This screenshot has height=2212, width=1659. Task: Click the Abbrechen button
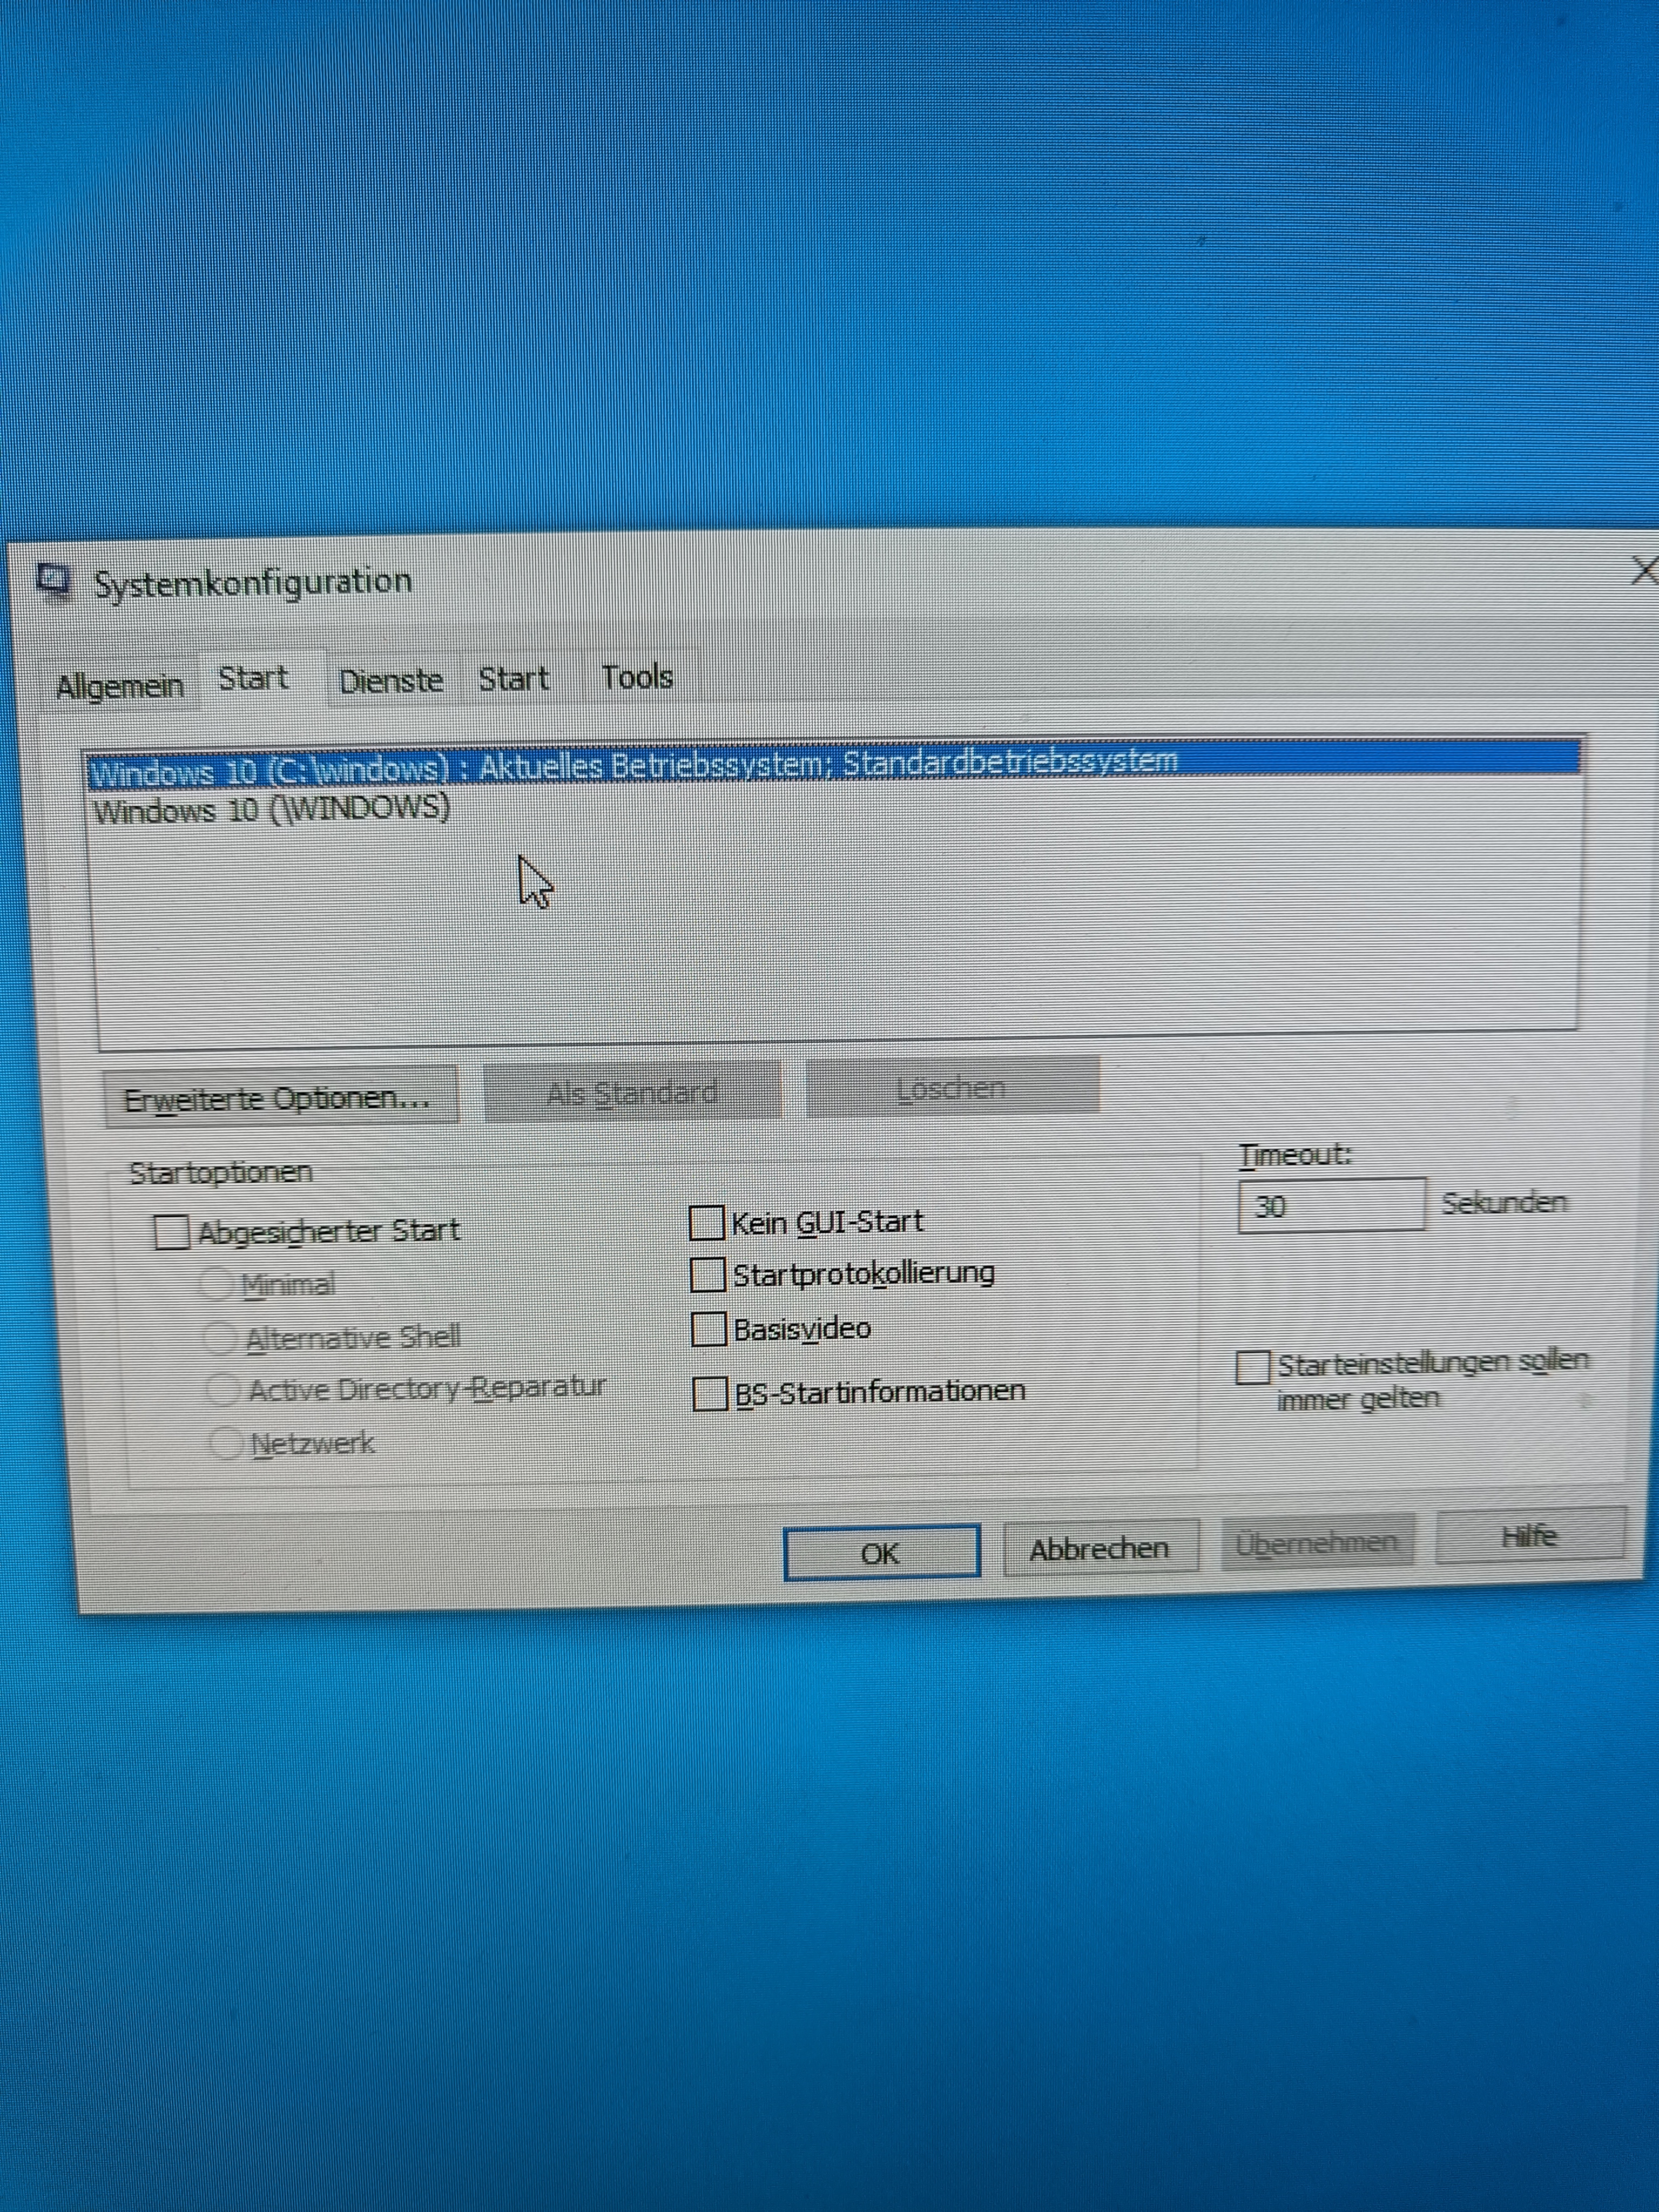pyautogui.click(x=1099, y=1549)
